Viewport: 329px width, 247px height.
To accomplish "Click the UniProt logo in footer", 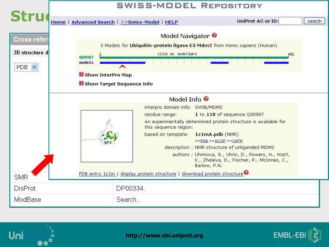I will pyautogui.click(x=31, y=235).
